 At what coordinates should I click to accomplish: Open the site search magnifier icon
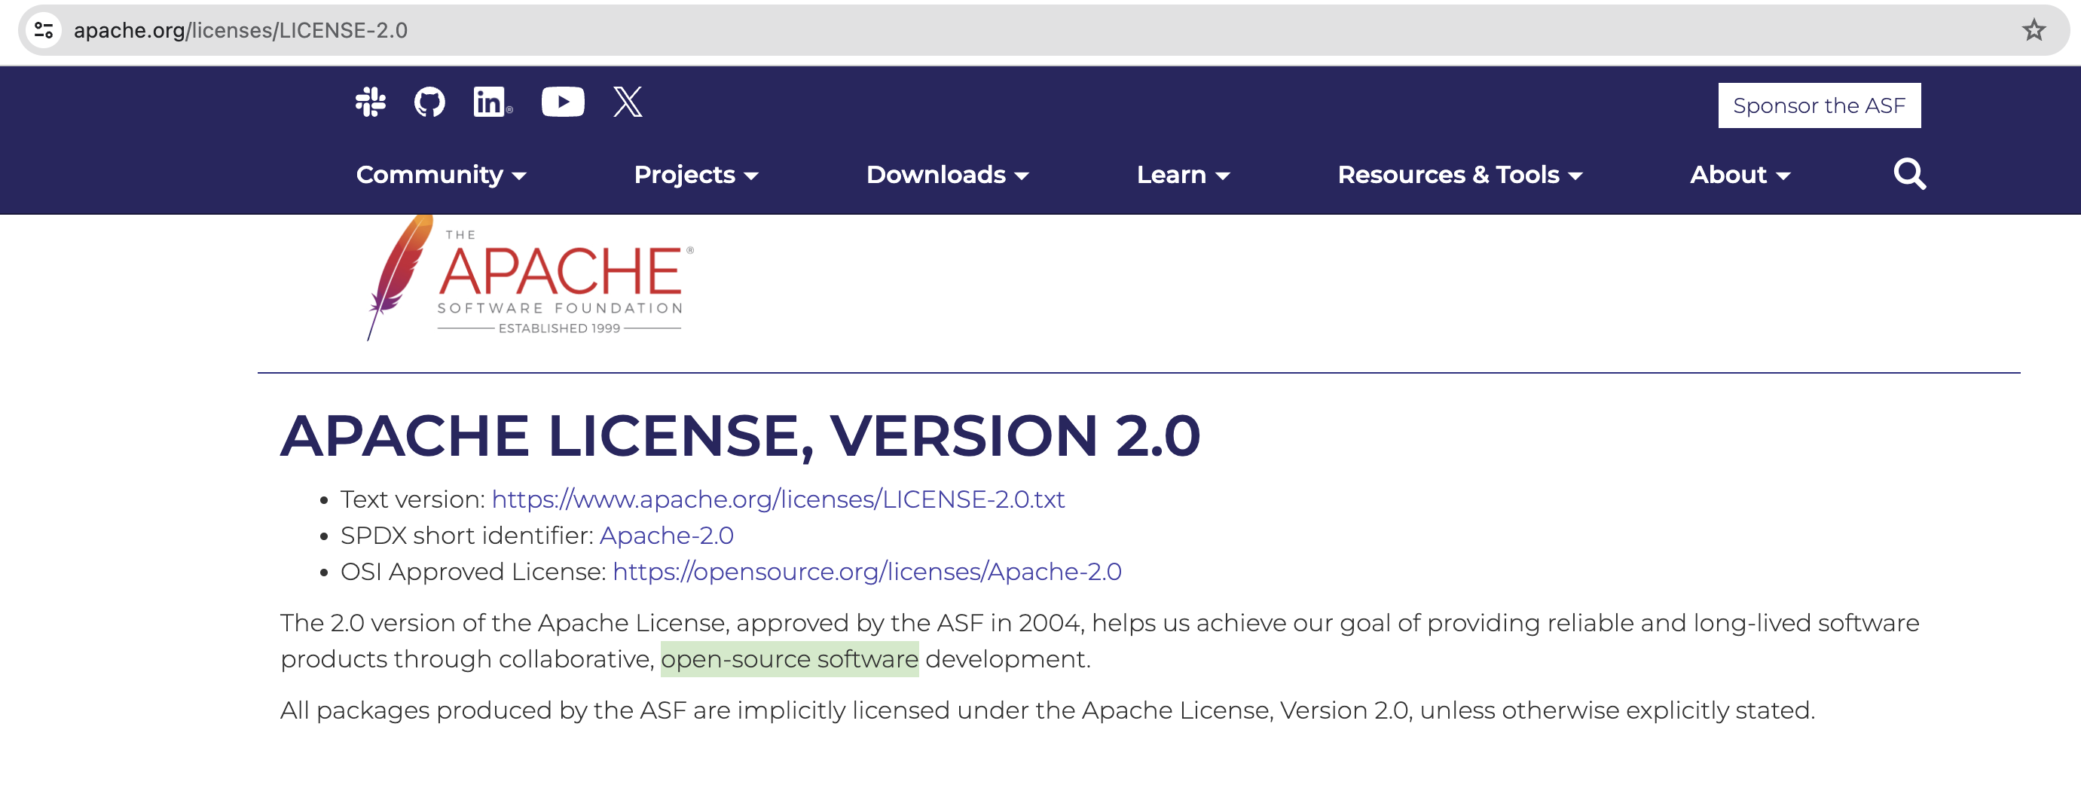click(x=1909, y=174)
